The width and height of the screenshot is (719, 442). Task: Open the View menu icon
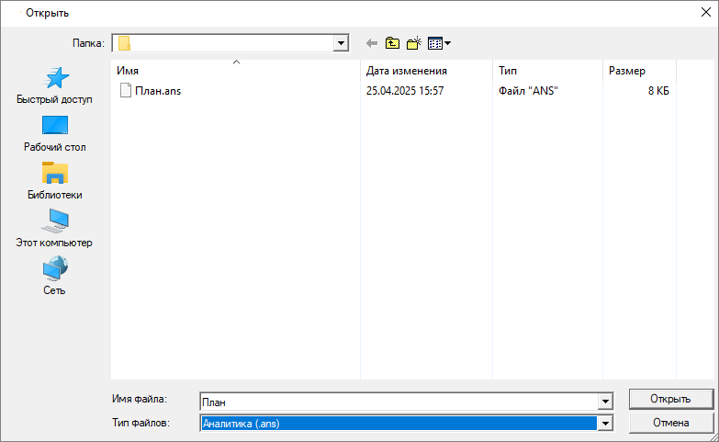point(439,43)
